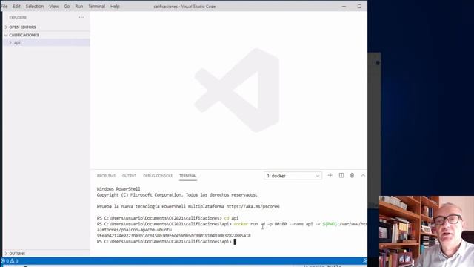Viewport: 474px width, 267px height.
Task: Open the feedback icon in status bar
Action: coord(365,260)
